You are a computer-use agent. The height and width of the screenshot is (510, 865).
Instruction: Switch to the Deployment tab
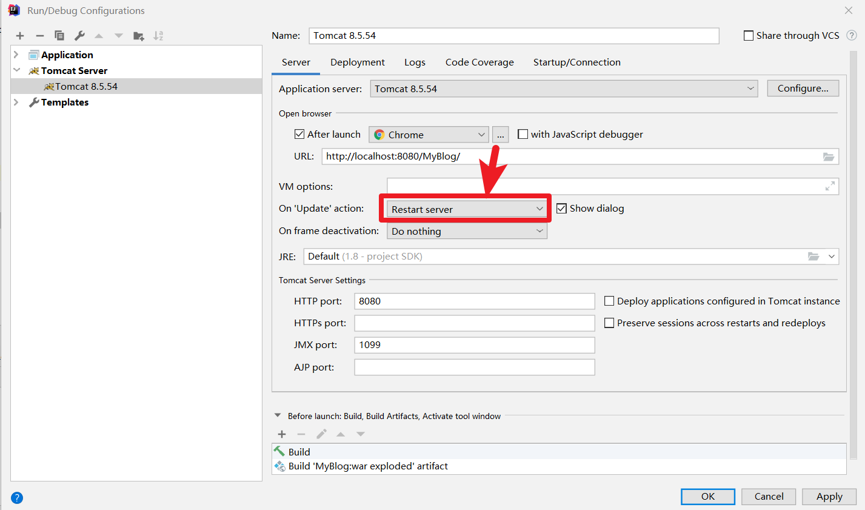[357, 62]
